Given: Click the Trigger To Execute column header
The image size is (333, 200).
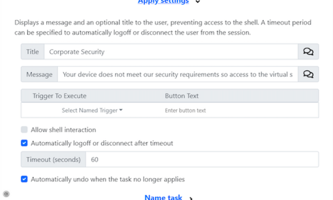Looking at the screenshot, I should [x=59, y=96].
